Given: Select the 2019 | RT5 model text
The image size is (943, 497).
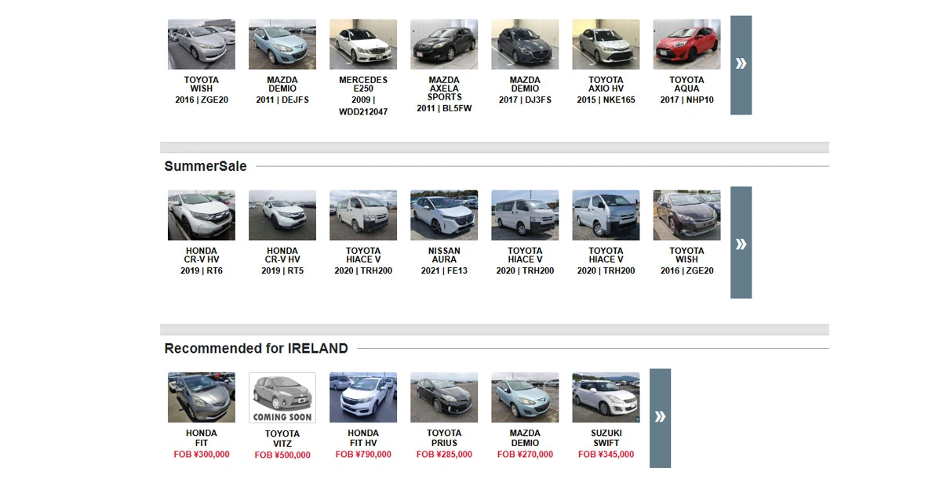Looking at the screenshot, I should click(x=282, y=271).
